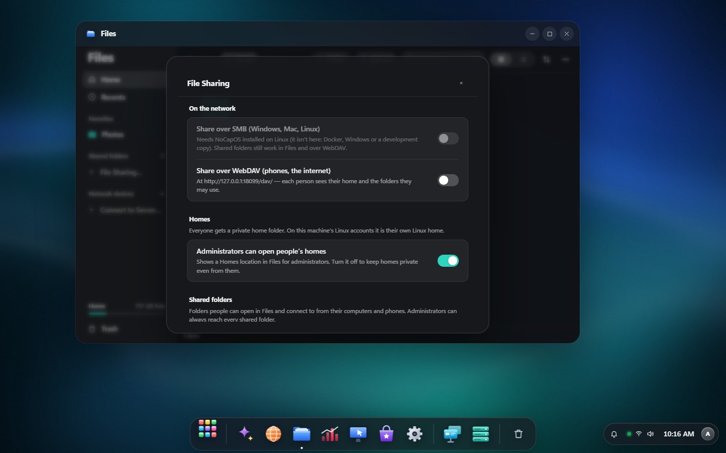This screenshot has width=726, height=453.
Task: Select Home in the blurred Files sidebar
Action: click(x=125, y=80)
